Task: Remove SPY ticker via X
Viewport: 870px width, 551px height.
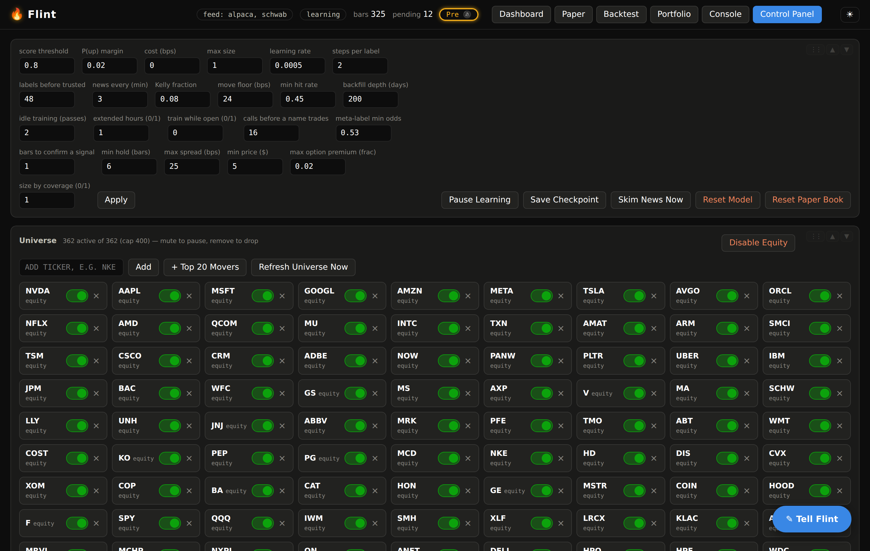Action: tap(189, 523)
